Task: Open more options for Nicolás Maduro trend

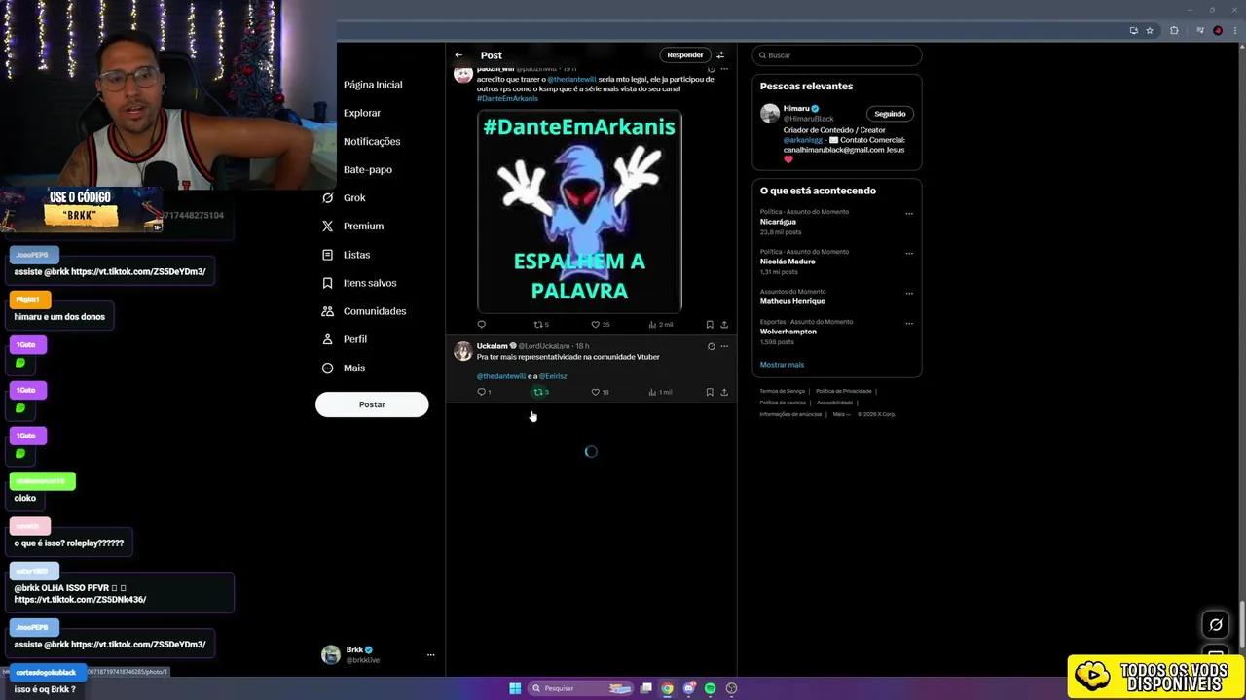Action: pyautogui.click(x=909, y=253)
